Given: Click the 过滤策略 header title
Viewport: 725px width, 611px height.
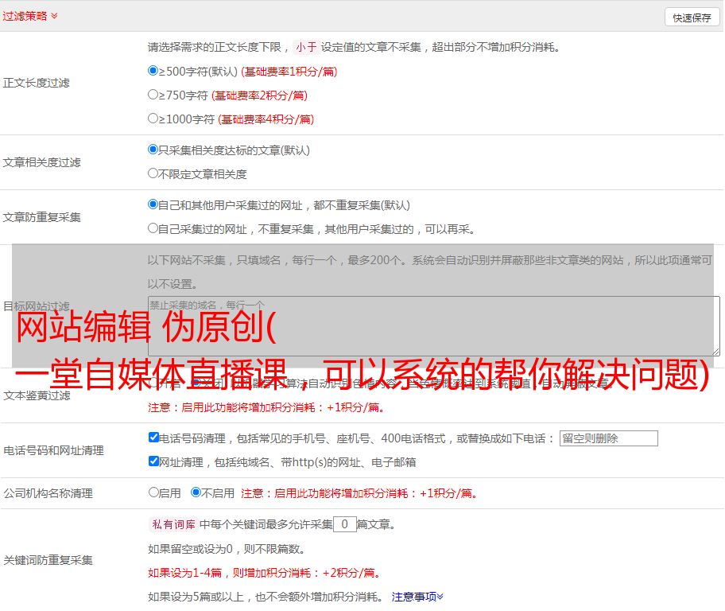Looking at the screenshot, I should click(x=25, y=16).
